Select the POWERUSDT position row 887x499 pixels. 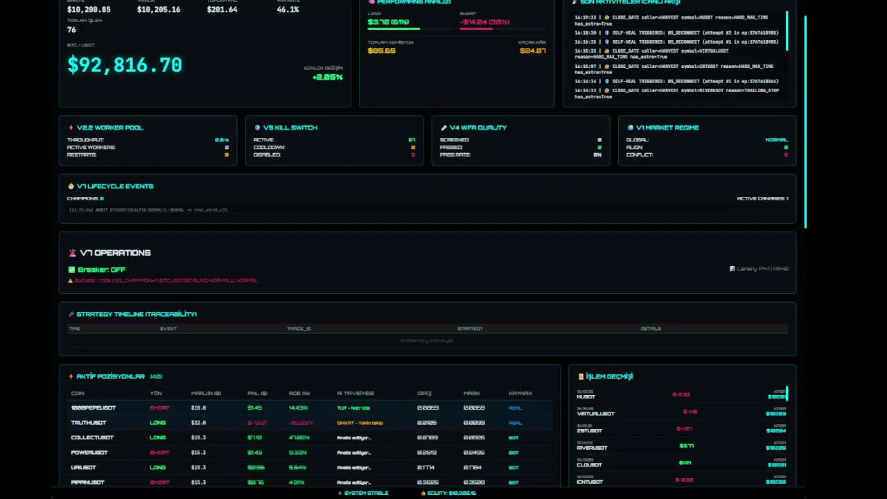coord(310,453)
